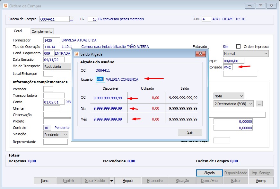The image size is (280, 189).
Task: Click the Ordem de Compra number field
Action: pyautogui.click(x=55, y=19)
